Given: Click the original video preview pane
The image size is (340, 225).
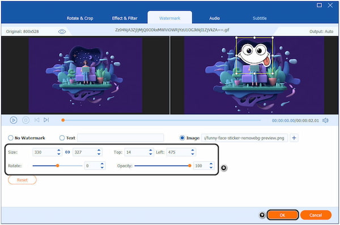Looking at the screenshot, I should (x=85, y=75).
